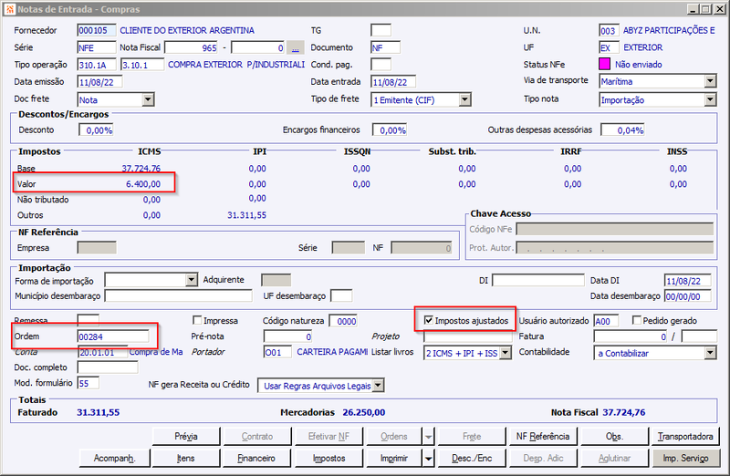Click the ellipsis lookup button beside Nota Fiscal

(x=296, y=48)
